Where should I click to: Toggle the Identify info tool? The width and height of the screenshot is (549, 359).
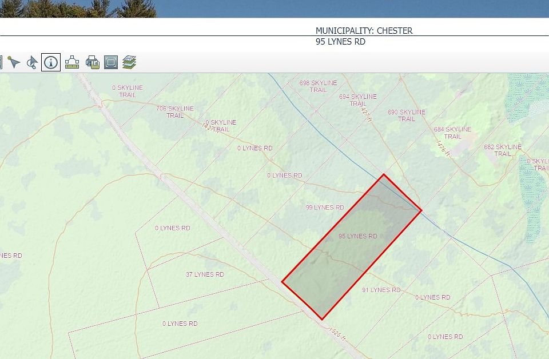[x=51, y=62]
